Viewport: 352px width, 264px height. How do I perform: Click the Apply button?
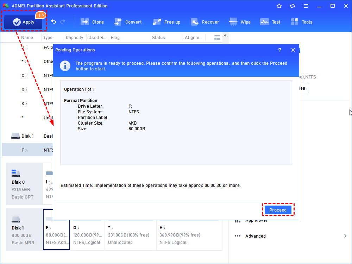coord(23,22)
